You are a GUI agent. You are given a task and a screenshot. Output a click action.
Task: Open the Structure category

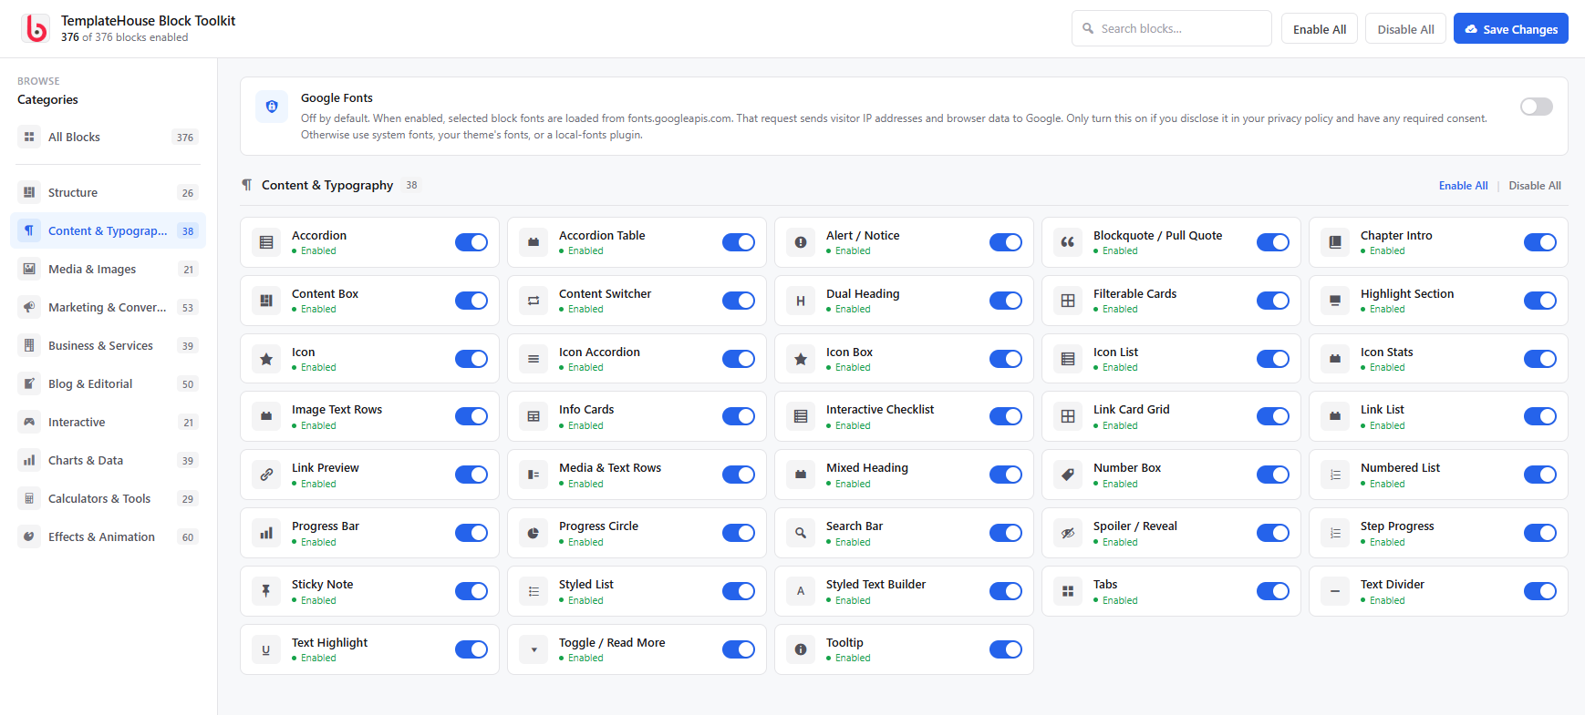[x=108, y=192]
